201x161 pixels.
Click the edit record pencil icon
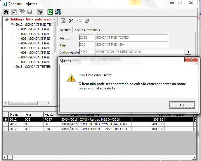click(22, 12)
